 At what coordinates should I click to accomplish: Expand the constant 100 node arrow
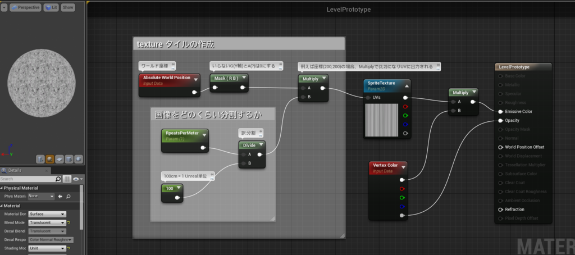click(179, 188)
